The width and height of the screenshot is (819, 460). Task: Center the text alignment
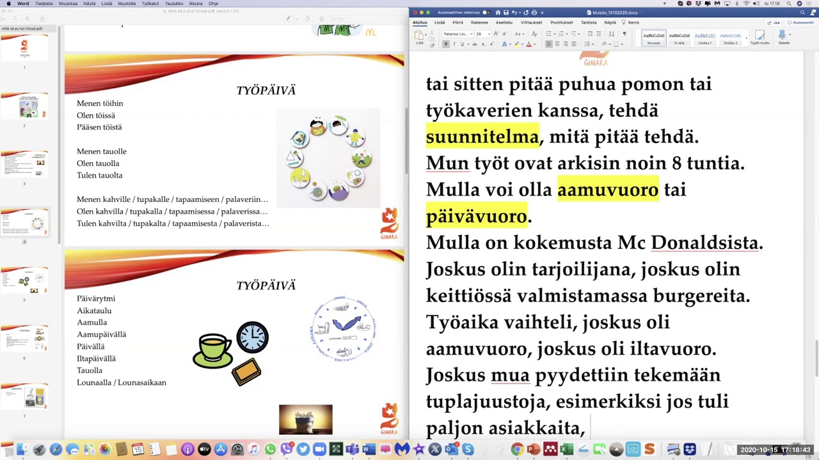pyautogui.click(x=557, y=44)
